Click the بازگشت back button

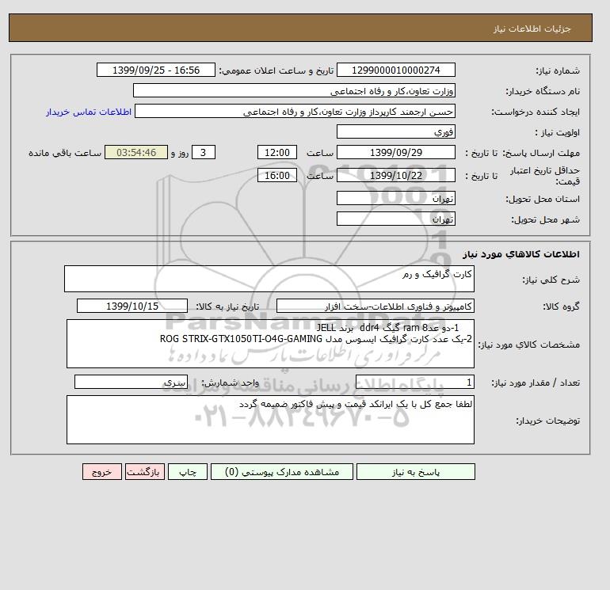click(x=145, y=472)
